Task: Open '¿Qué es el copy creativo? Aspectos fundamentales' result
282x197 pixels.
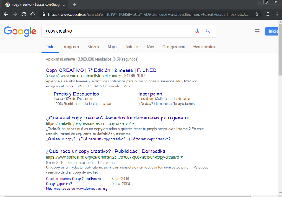Action: (x=120, y=118)
